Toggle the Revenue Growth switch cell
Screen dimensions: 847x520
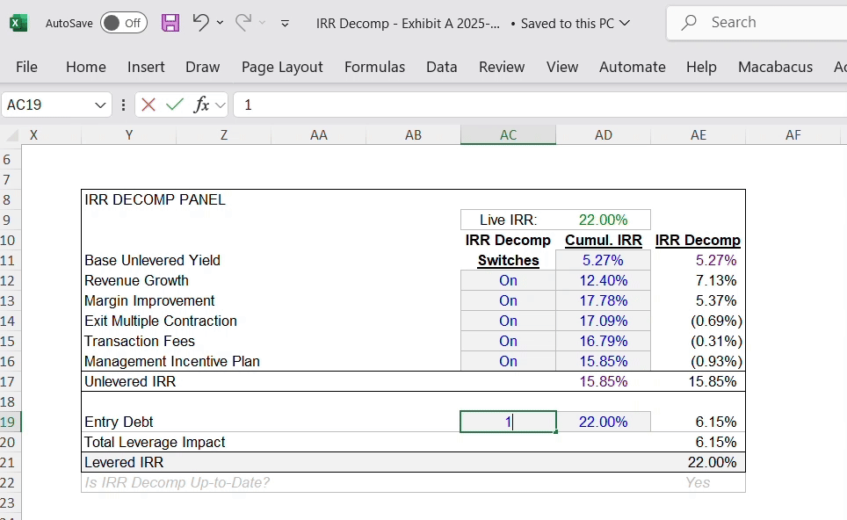pyautogui.click(x=508, y=280)
